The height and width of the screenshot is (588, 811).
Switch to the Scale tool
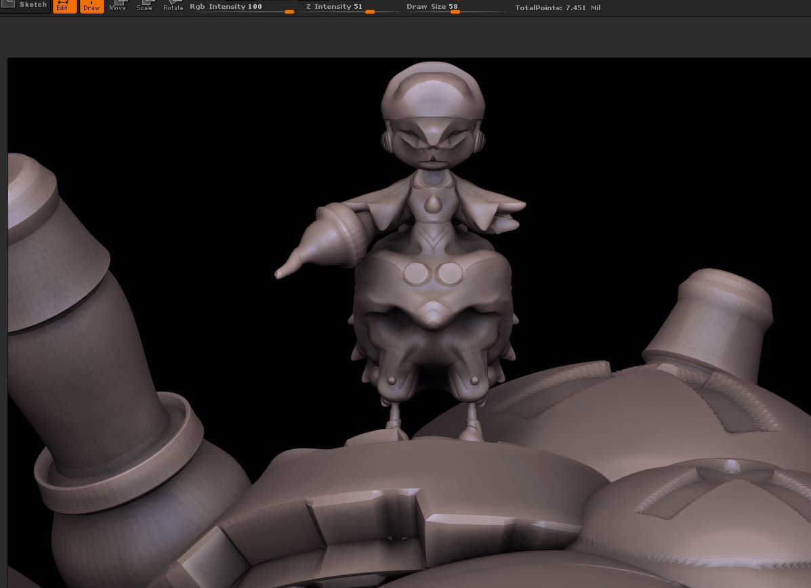click(x=144, y=6)
